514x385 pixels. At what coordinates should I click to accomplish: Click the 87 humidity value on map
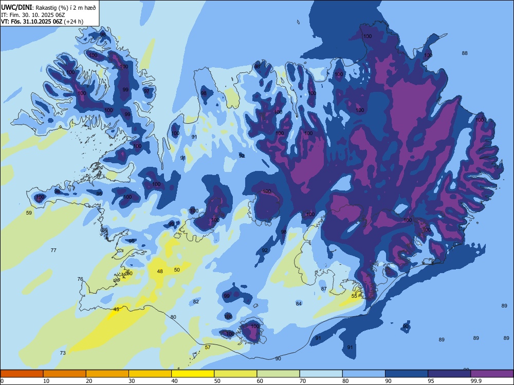[x=324, y=288]
